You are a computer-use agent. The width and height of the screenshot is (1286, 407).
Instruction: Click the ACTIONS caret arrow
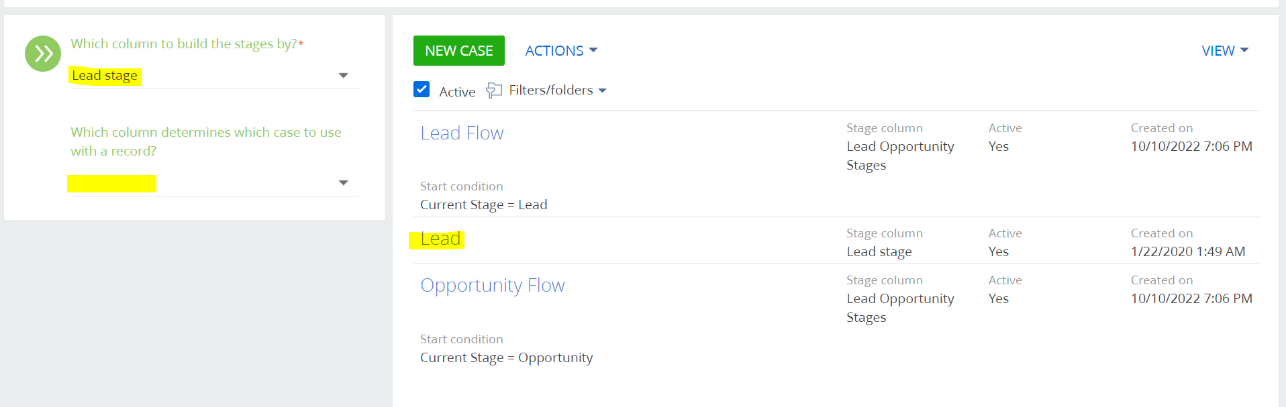593,50
